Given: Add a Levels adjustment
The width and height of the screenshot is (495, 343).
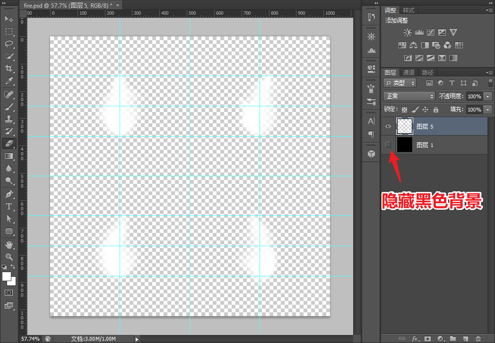Looking at the screenshot, I should [x=419, y=32].
